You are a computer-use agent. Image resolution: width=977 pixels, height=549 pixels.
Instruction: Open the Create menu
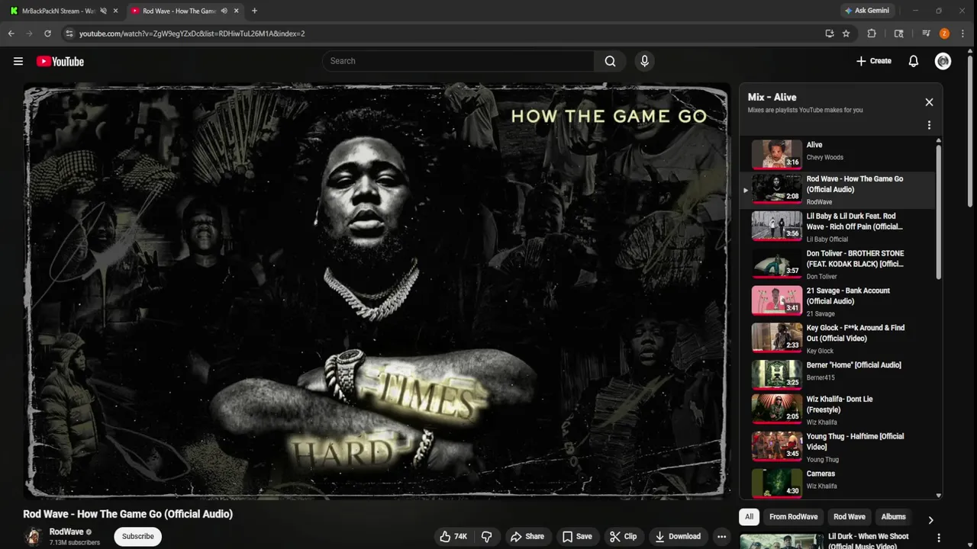point(873,61)
